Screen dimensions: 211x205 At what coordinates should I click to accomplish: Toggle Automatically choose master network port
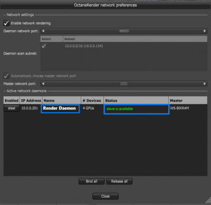[6, 76]
